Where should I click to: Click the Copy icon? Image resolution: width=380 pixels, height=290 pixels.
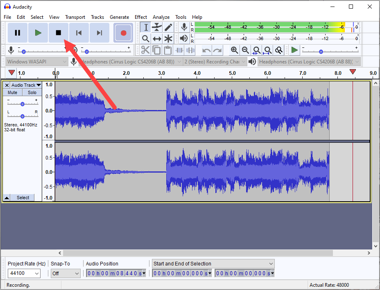pyautogui.click(x=156, y=50)
